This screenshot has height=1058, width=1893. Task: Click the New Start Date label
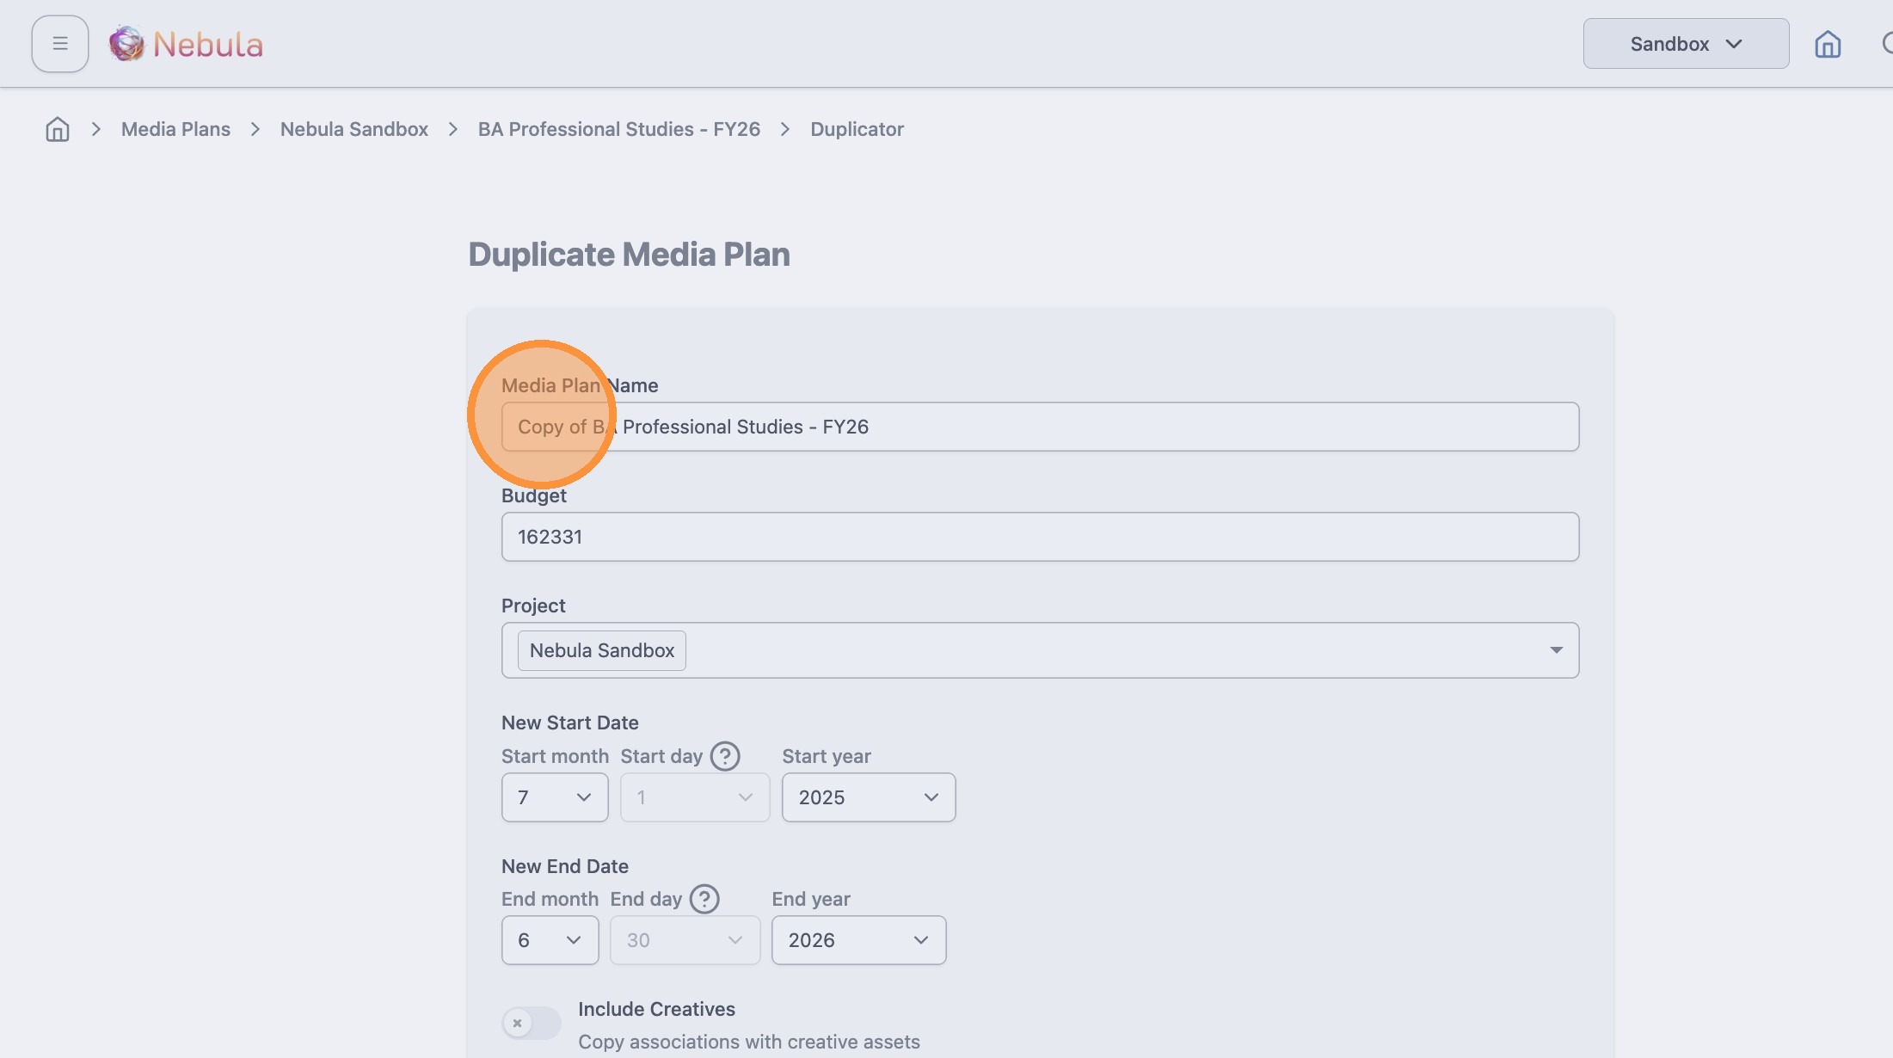coord(569,723)
